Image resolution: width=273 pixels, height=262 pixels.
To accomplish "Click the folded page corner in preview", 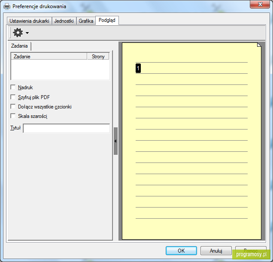I will tap(259, 45).
